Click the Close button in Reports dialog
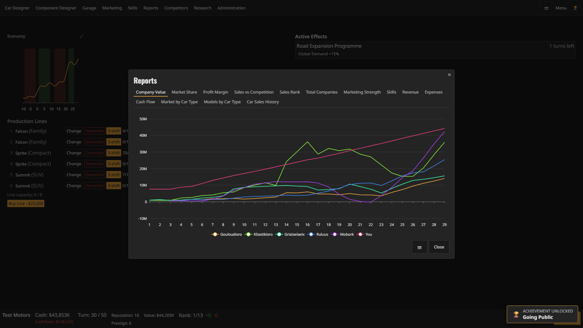Image resolution: width=583 pixels, height=328 pixels. click(439, 247)
